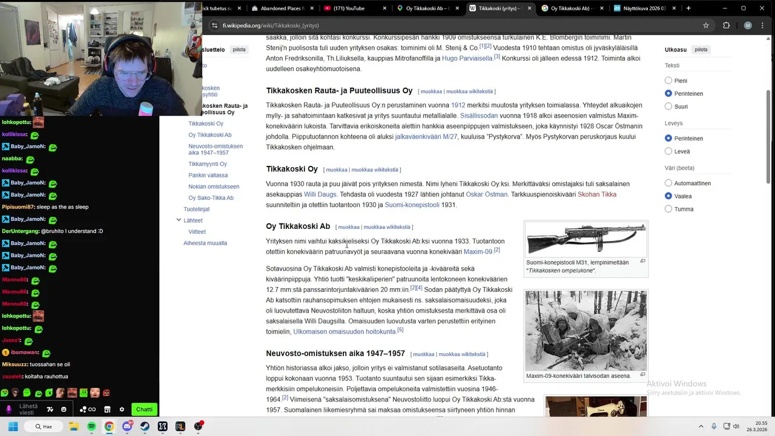Screen dimensions: 775x436
Task: Jump to Nokian omistukseen in contents
Action: coord(214,187)
